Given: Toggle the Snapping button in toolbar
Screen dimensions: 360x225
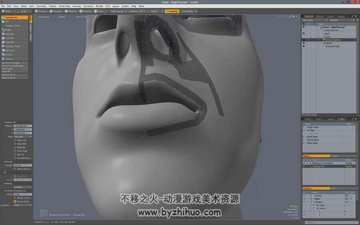Looking at the screenshot, I should tap(172, 11).
